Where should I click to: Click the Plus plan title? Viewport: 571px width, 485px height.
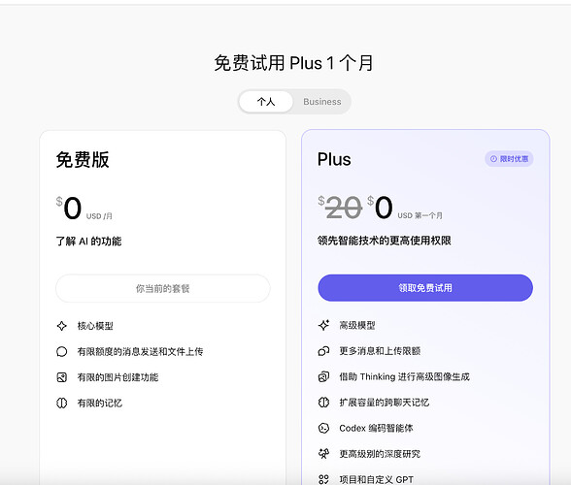tap(334, 159)
